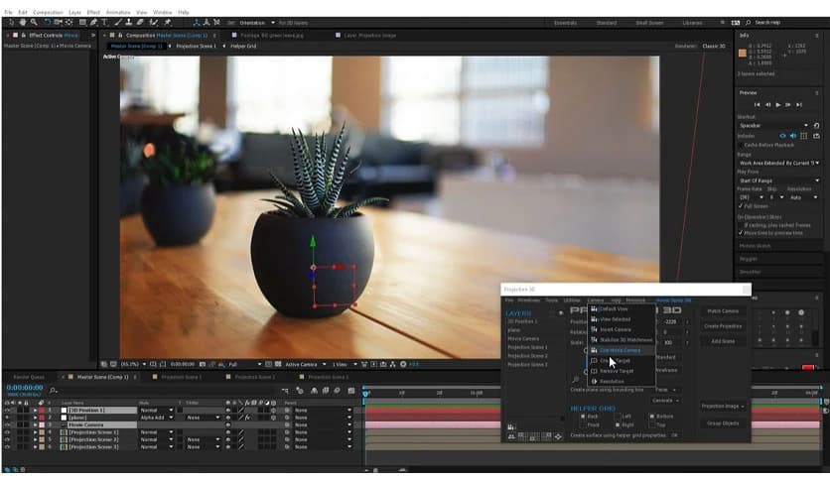Choose Remove Target in Camera menu
The width and height of the screenshot is (830, 480).
[x=617, y=371]
